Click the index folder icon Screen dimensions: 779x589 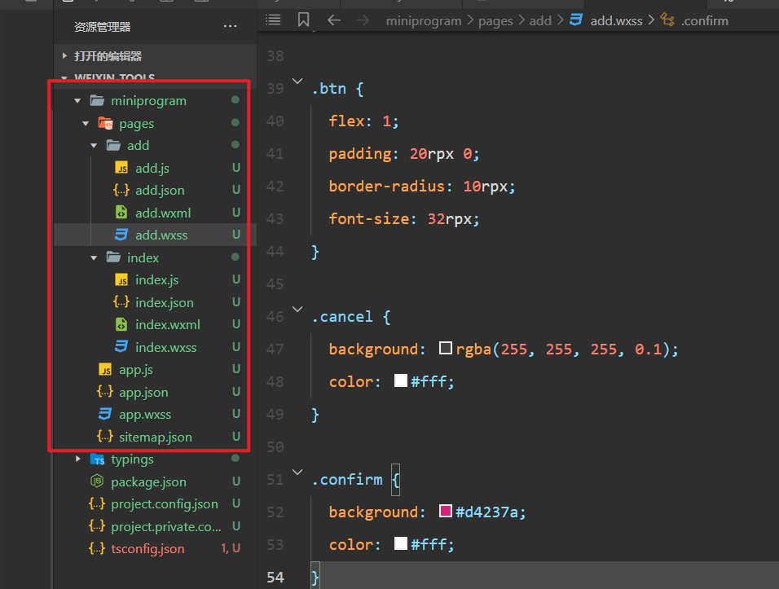pyautogui.click(x=113, y=257)
